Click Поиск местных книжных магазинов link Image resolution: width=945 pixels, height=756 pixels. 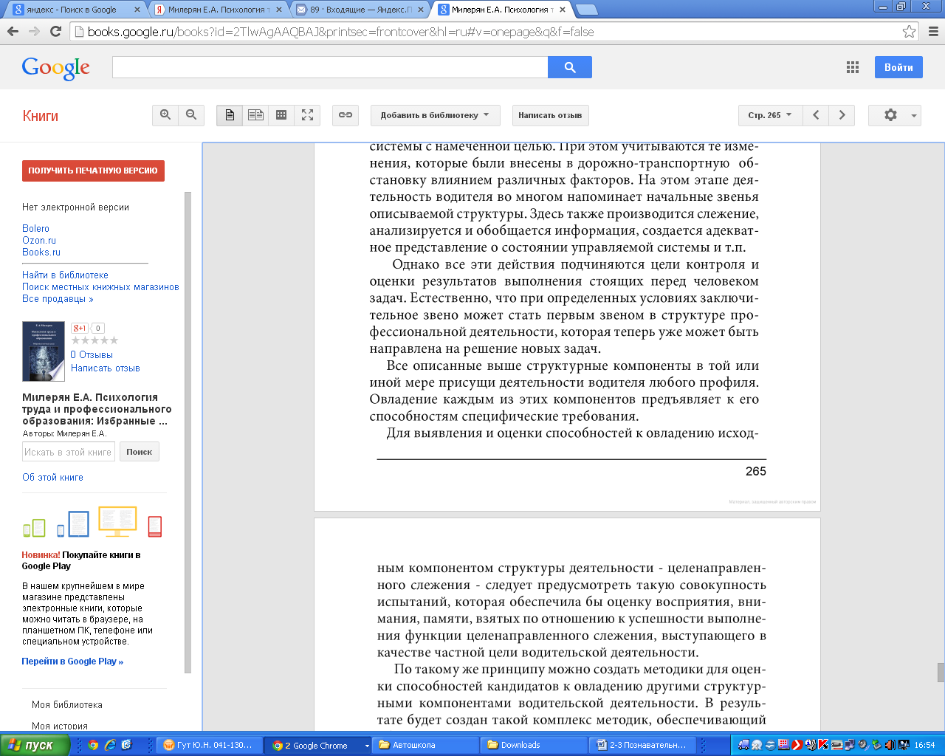(100, 287)
